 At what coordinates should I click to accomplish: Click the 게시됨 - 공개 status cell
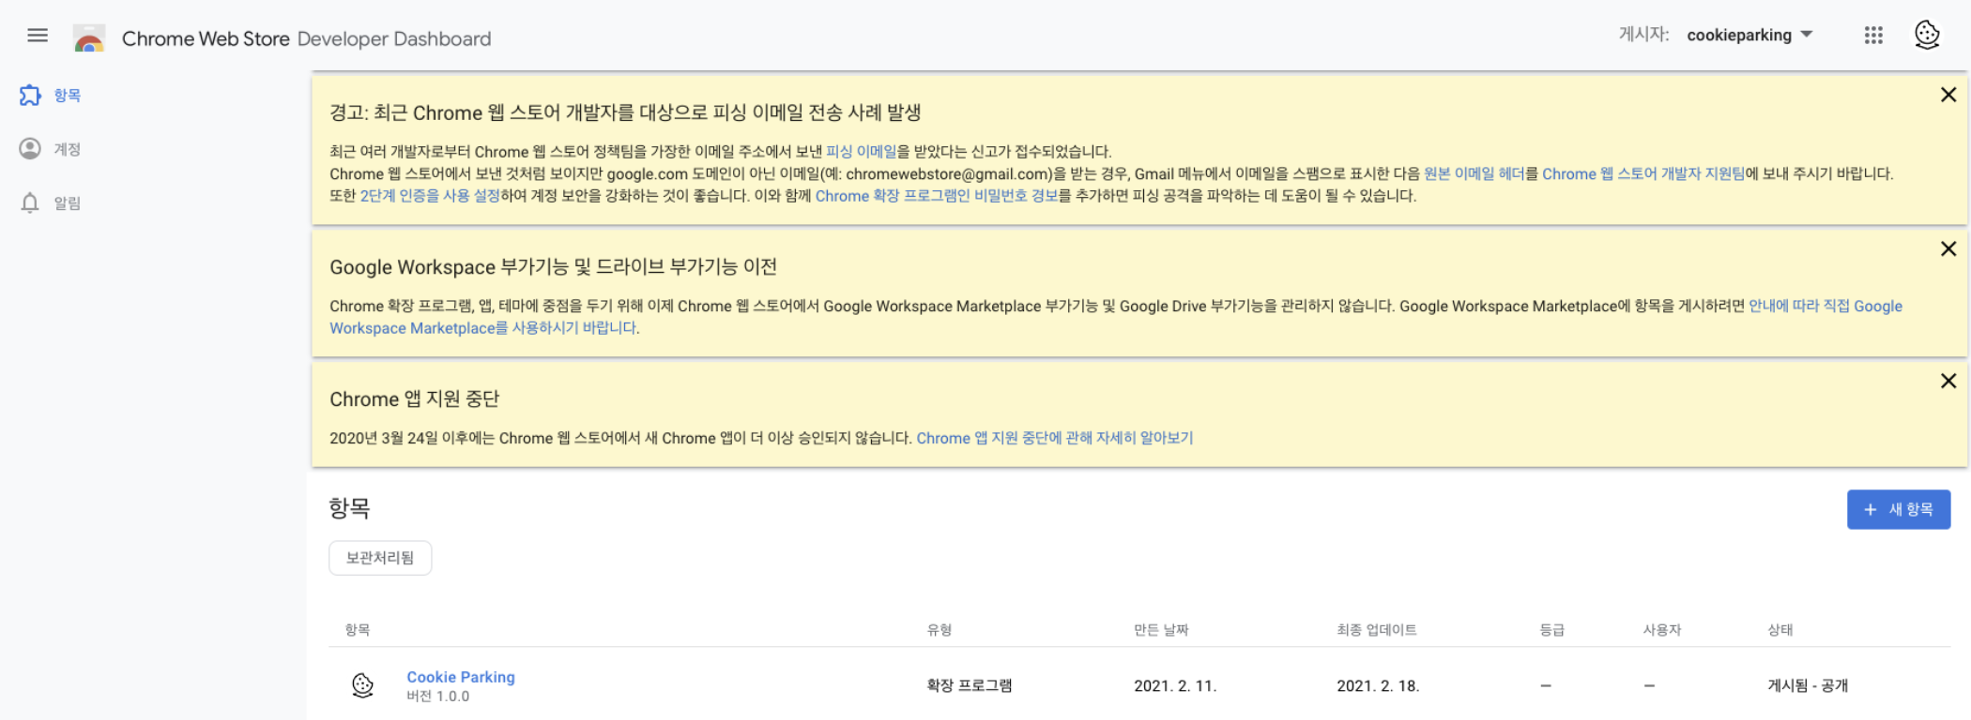coord(1808,685)
